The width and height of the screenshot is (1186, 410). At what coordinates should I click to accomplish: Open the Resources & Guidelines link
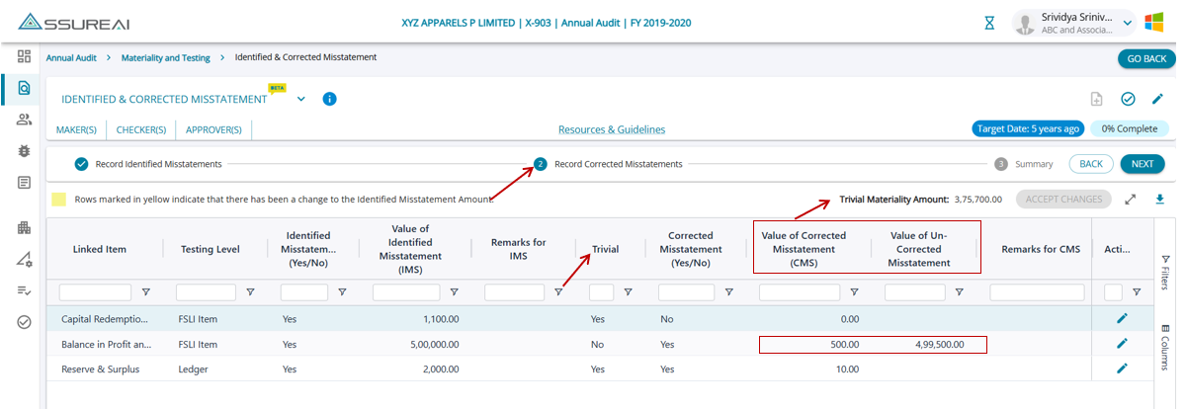click(x=611, y=129)
